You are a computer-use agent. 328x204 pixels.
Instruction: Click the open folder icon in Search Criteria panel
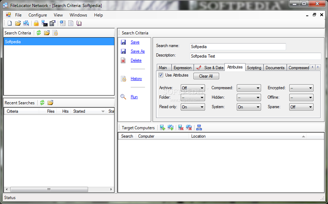(47, 33)
